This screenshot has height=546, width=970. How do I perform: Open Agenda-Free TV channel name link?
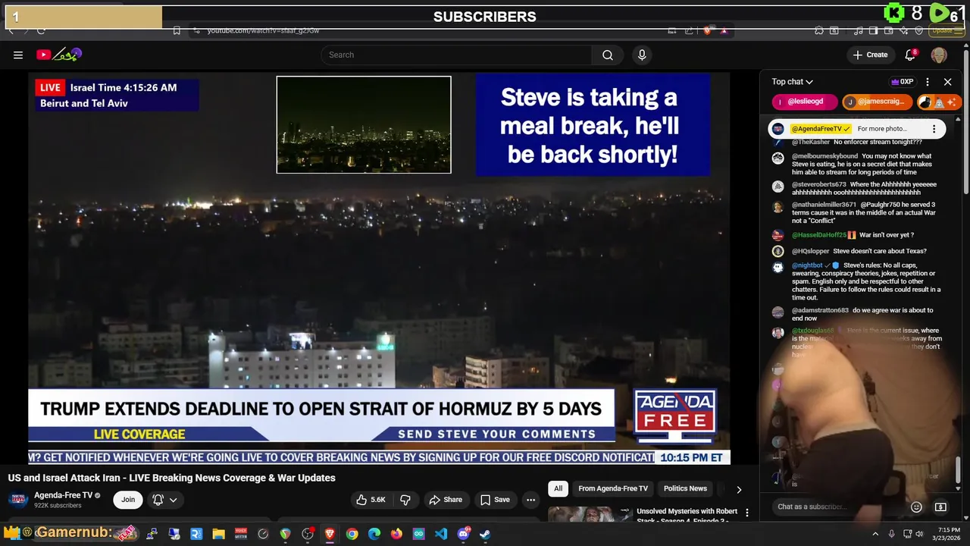point(63,495)
